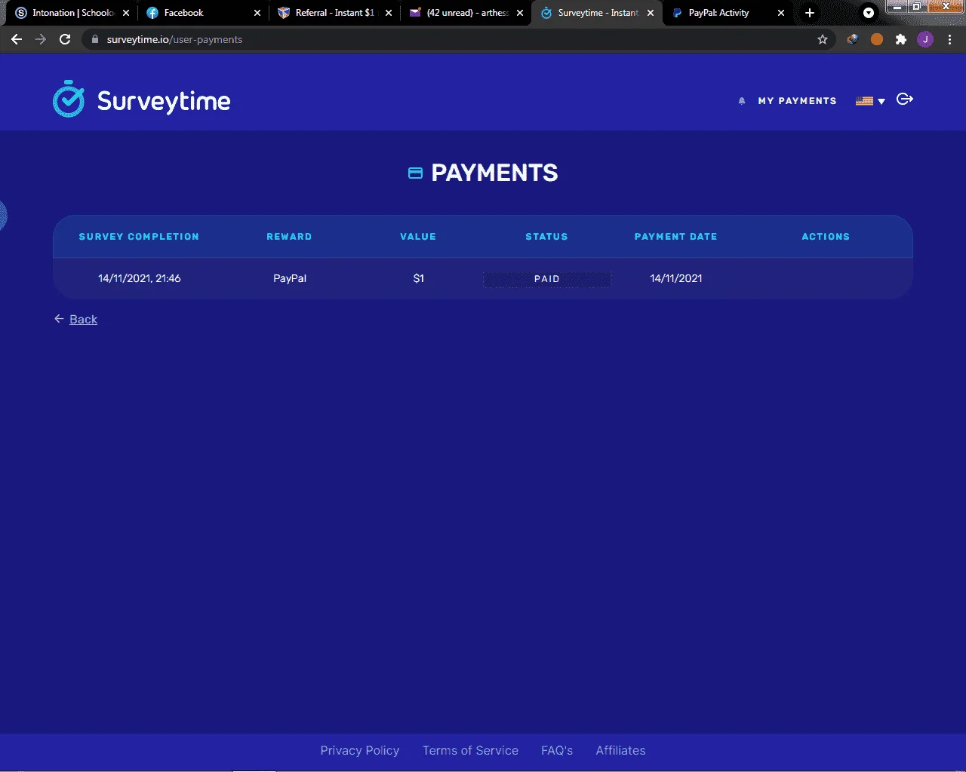Open Chrome three-dot menu
This screenshot has width=966, height=772.
[949, 39]
